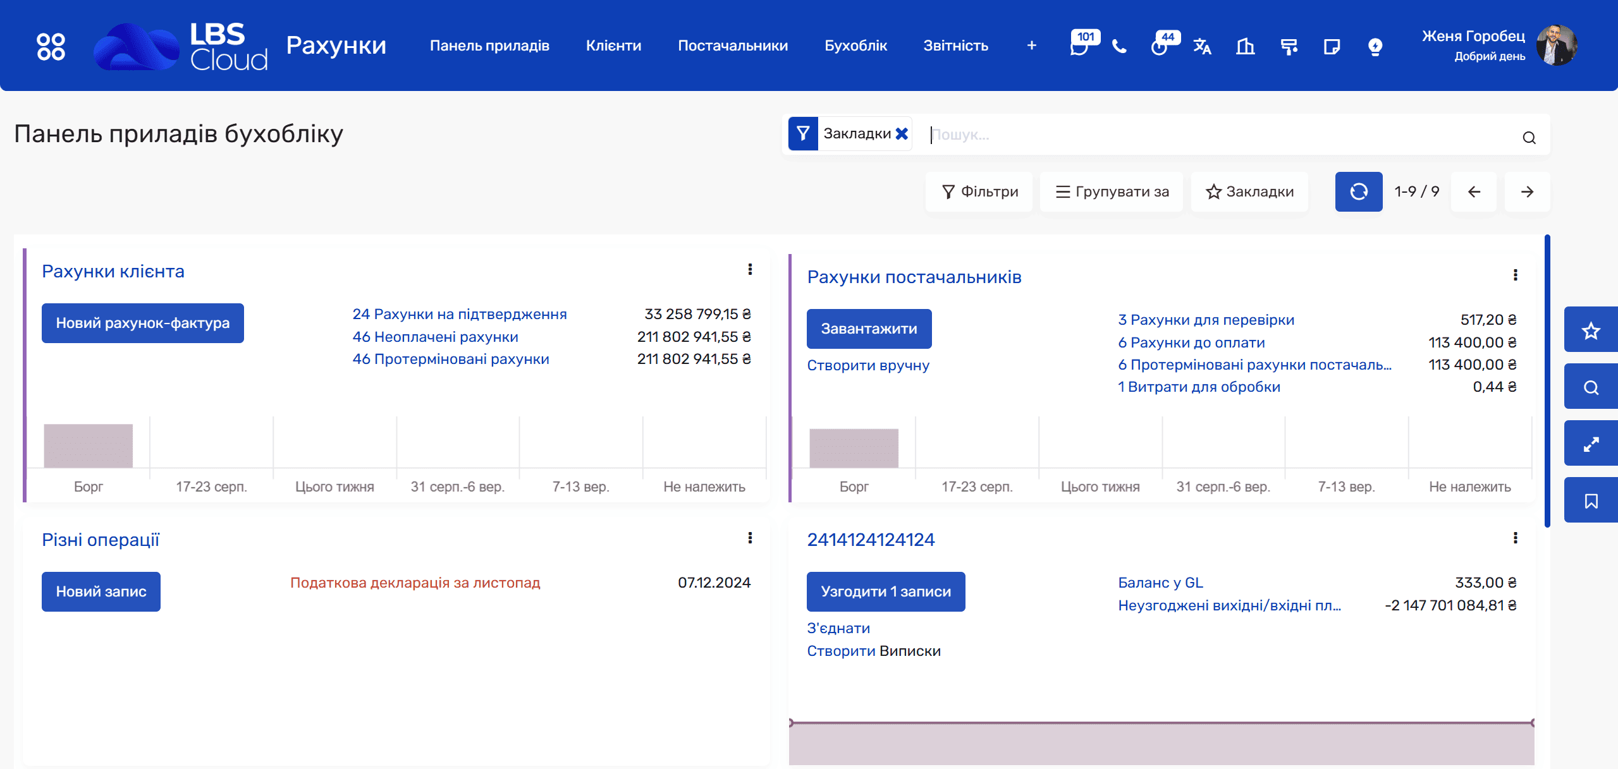This screenshot has width=1618, height=769.
Task: Click the star icon in right sidebar
Action: pos(1591,330)
